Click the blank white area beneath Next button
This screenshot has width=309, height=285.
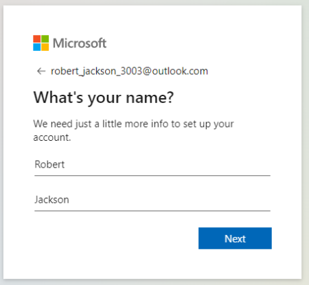(x=235, y=263)
